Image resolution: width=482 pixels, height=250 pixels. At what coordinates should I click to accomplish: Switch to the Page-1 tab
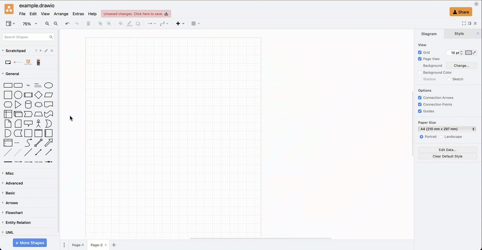tap(78, 245)
